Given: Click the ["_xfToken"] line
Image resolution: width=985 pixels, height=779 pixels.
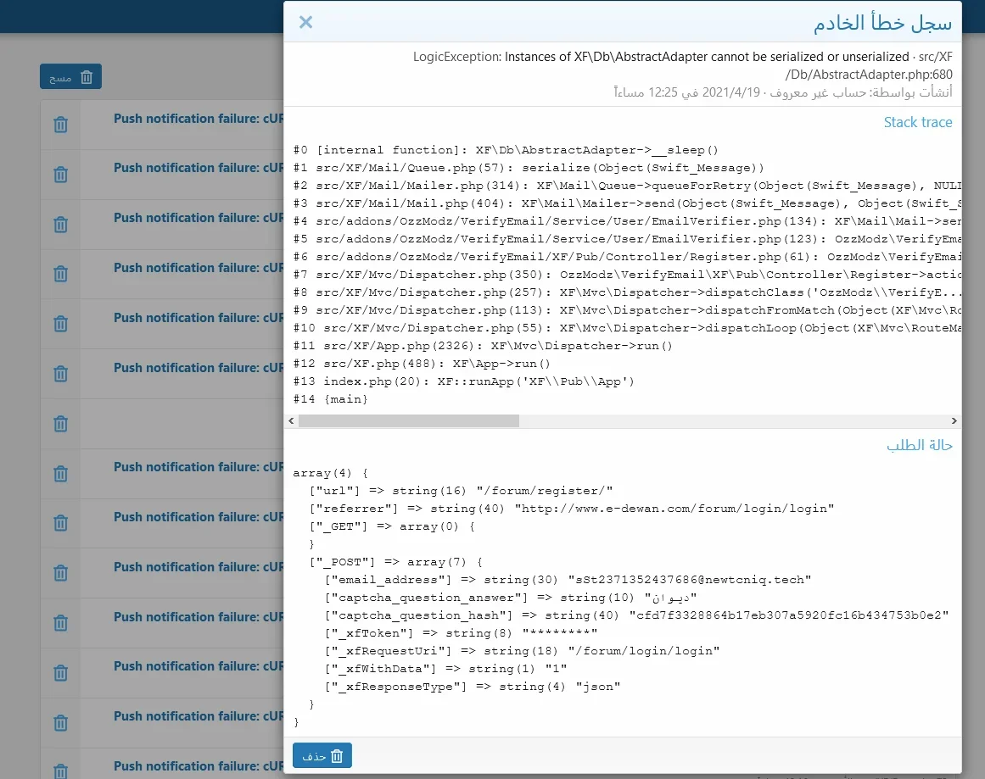Looking at the screenshot, I should (x=461, y=633).
